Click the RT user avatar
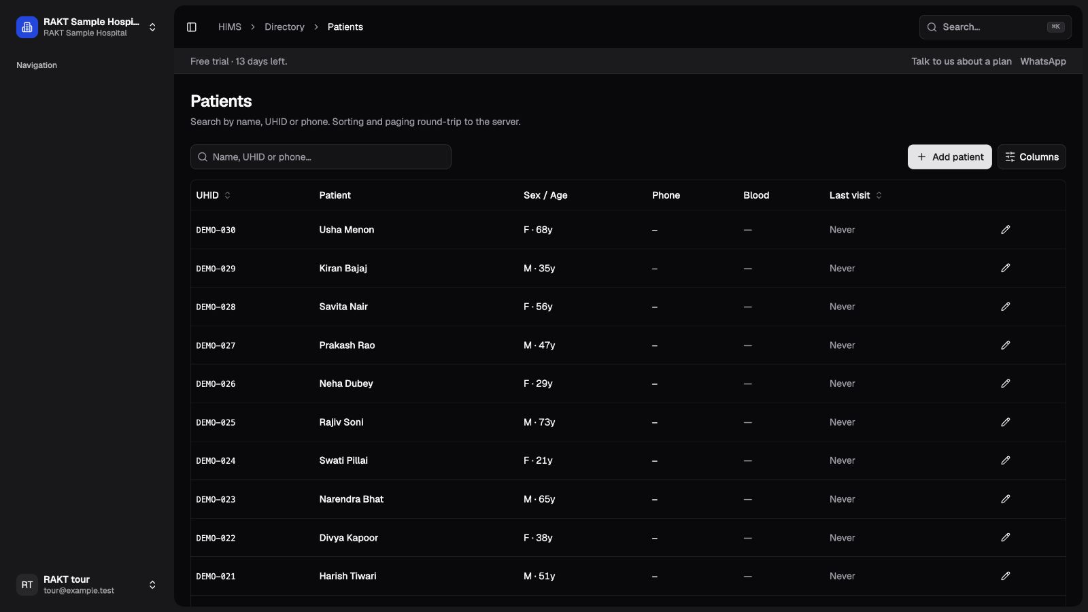Viewport: 1088px width, 612px height. [x=27, y=585]
